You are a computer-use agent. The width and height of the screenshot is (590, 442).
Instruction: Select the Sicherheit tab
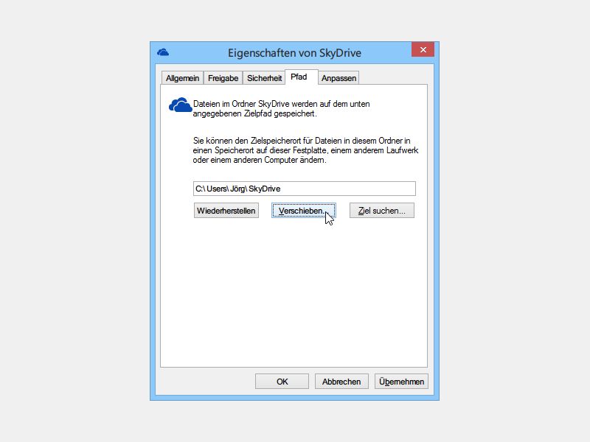(264, 78)
